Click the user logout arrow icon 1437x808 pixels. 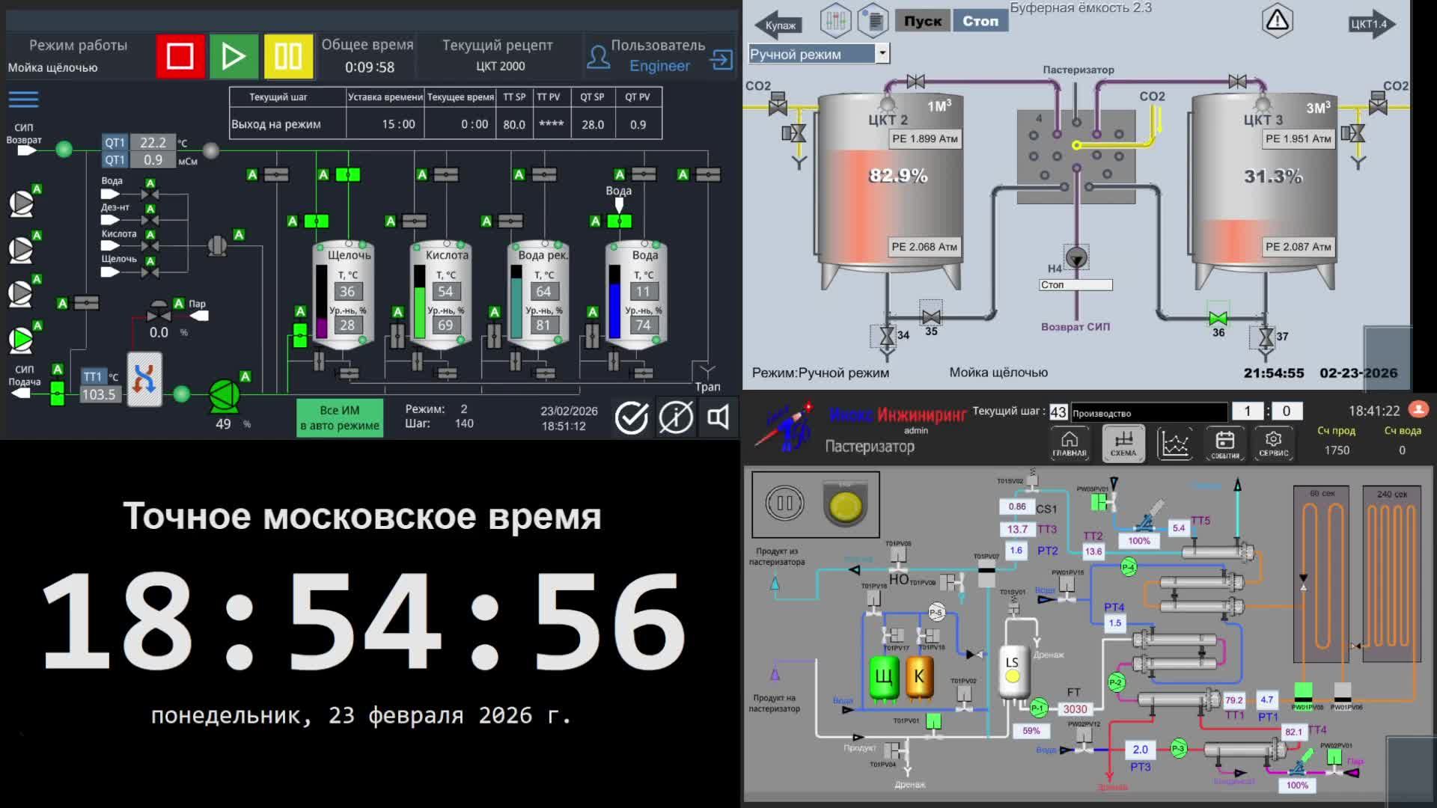(x=721, y=60)
